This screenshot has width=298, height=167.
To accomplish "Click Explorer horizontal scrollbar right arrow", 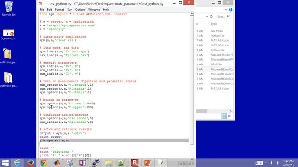I will click(231, 111).
